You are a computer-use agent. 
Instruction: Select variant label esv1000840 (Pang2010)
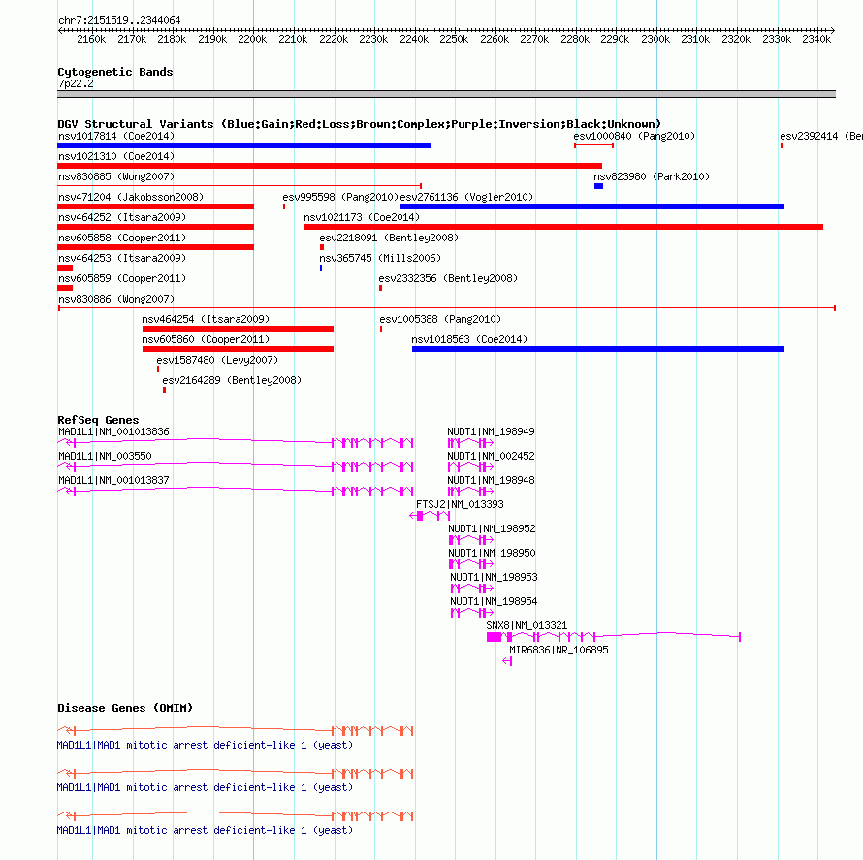point(634,136)
